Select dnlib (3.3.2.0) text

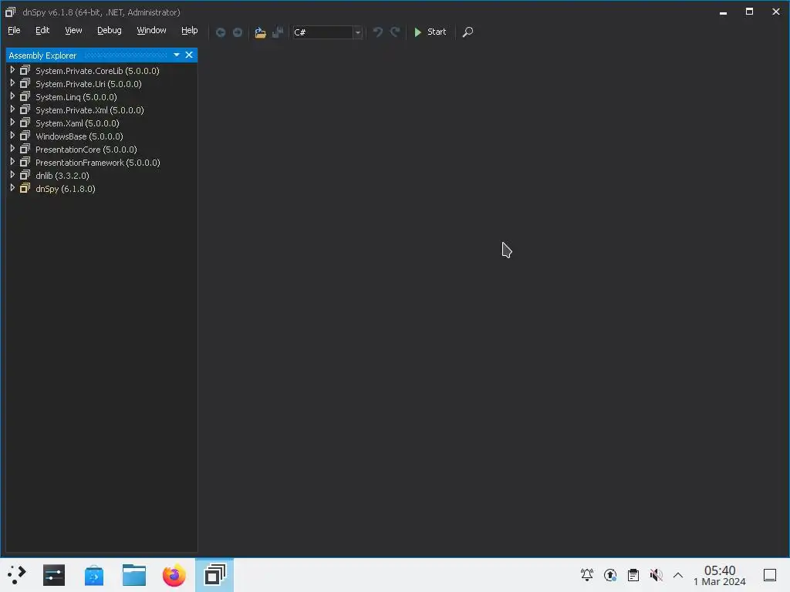tap(62, 176)
